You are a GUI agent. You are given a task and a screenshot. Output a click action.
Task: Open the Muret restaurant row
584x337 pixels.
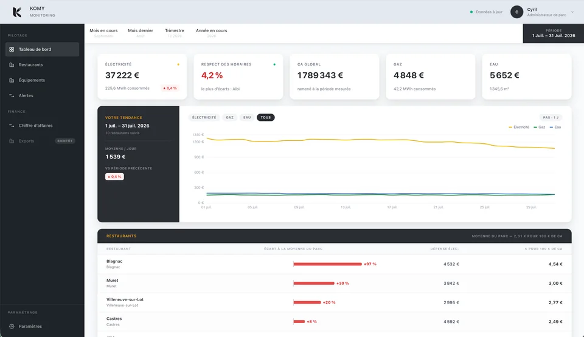pos(335,284)
